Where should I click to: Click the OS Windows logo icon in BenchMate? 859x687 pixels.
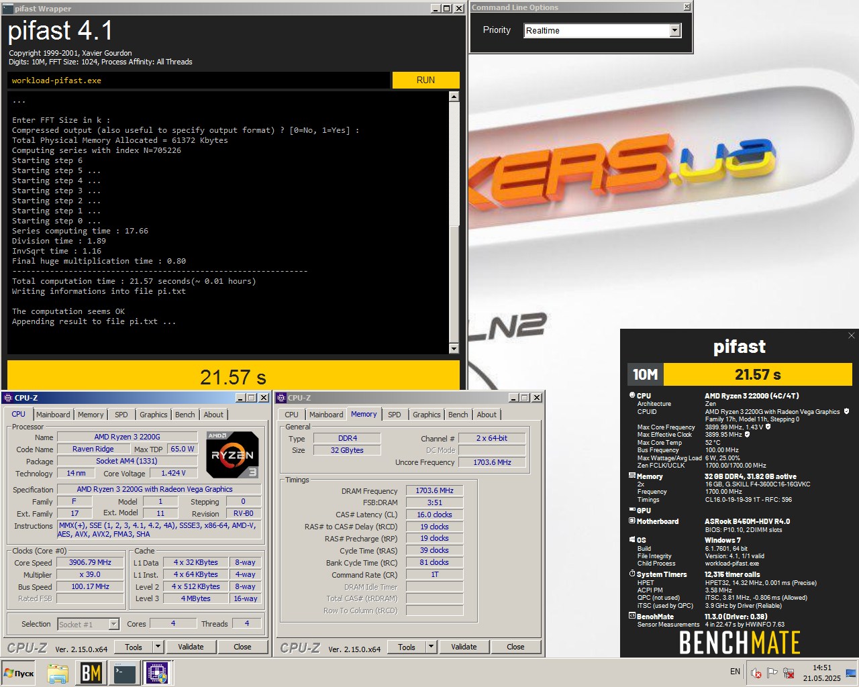(x=632, y=539)
